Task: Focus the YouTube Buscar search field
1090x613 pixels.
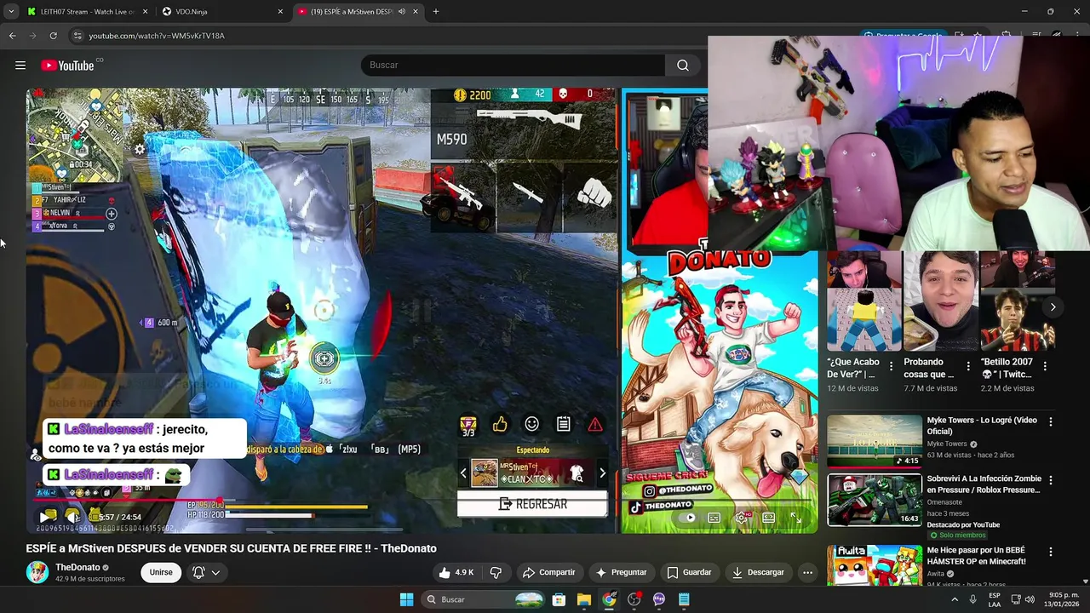Action: 513,66
